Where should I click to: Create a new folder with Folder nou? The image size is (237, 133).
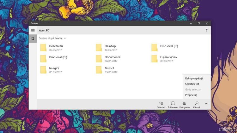173,103
